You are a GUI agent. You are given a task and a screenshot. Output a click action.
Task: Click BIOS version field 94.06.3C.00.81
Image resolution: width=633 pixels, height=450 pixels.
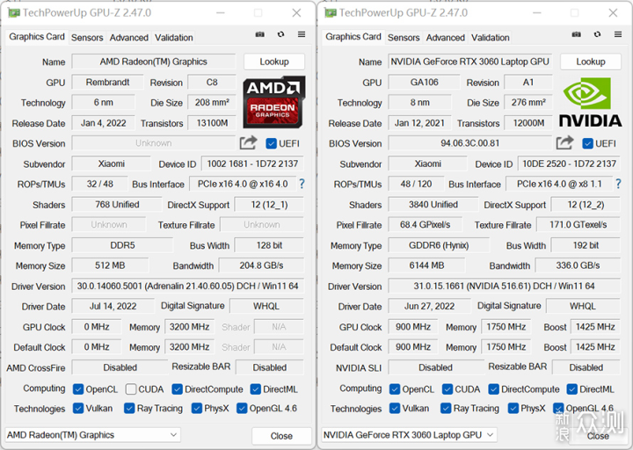(469, 143)
